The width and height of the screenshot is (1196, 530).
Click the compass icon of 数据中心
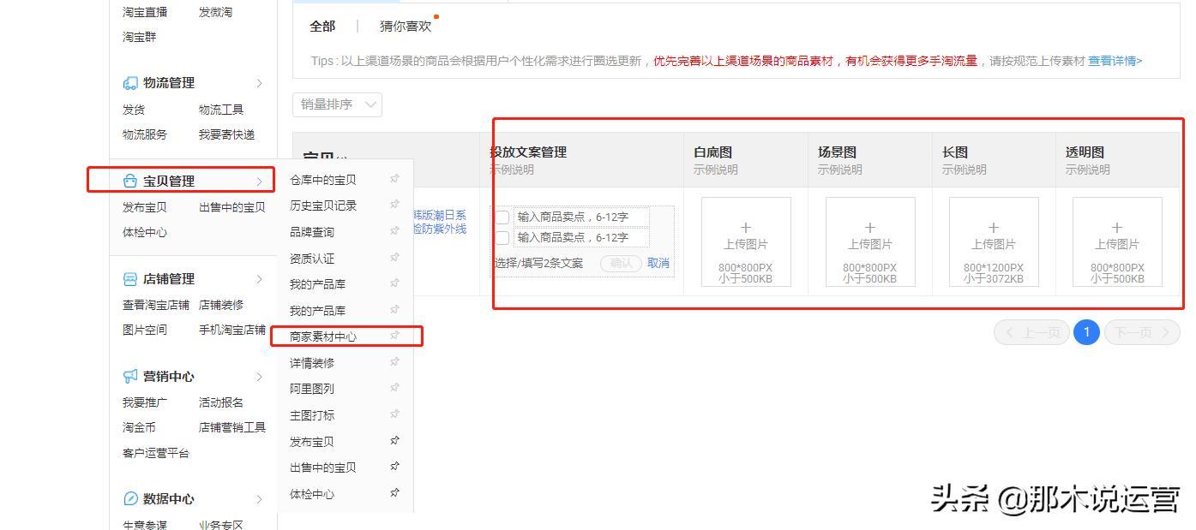click(x=130, y=498)
